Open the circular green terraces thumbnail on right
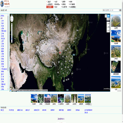Viewport: 123px width, 123px height. 116,52
